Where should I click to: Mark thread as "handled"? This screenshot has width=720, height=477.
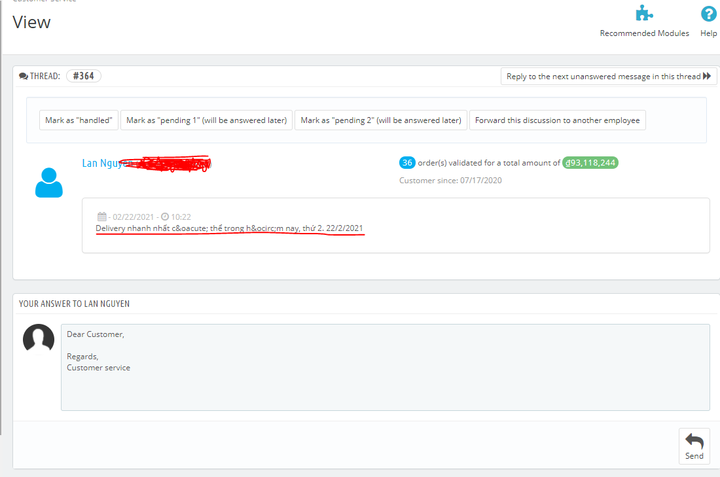tap(79, 120)
